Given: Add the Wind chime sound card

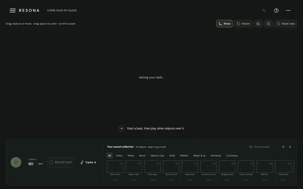Looking at the screenshot, I should click(x=171, y=167).
